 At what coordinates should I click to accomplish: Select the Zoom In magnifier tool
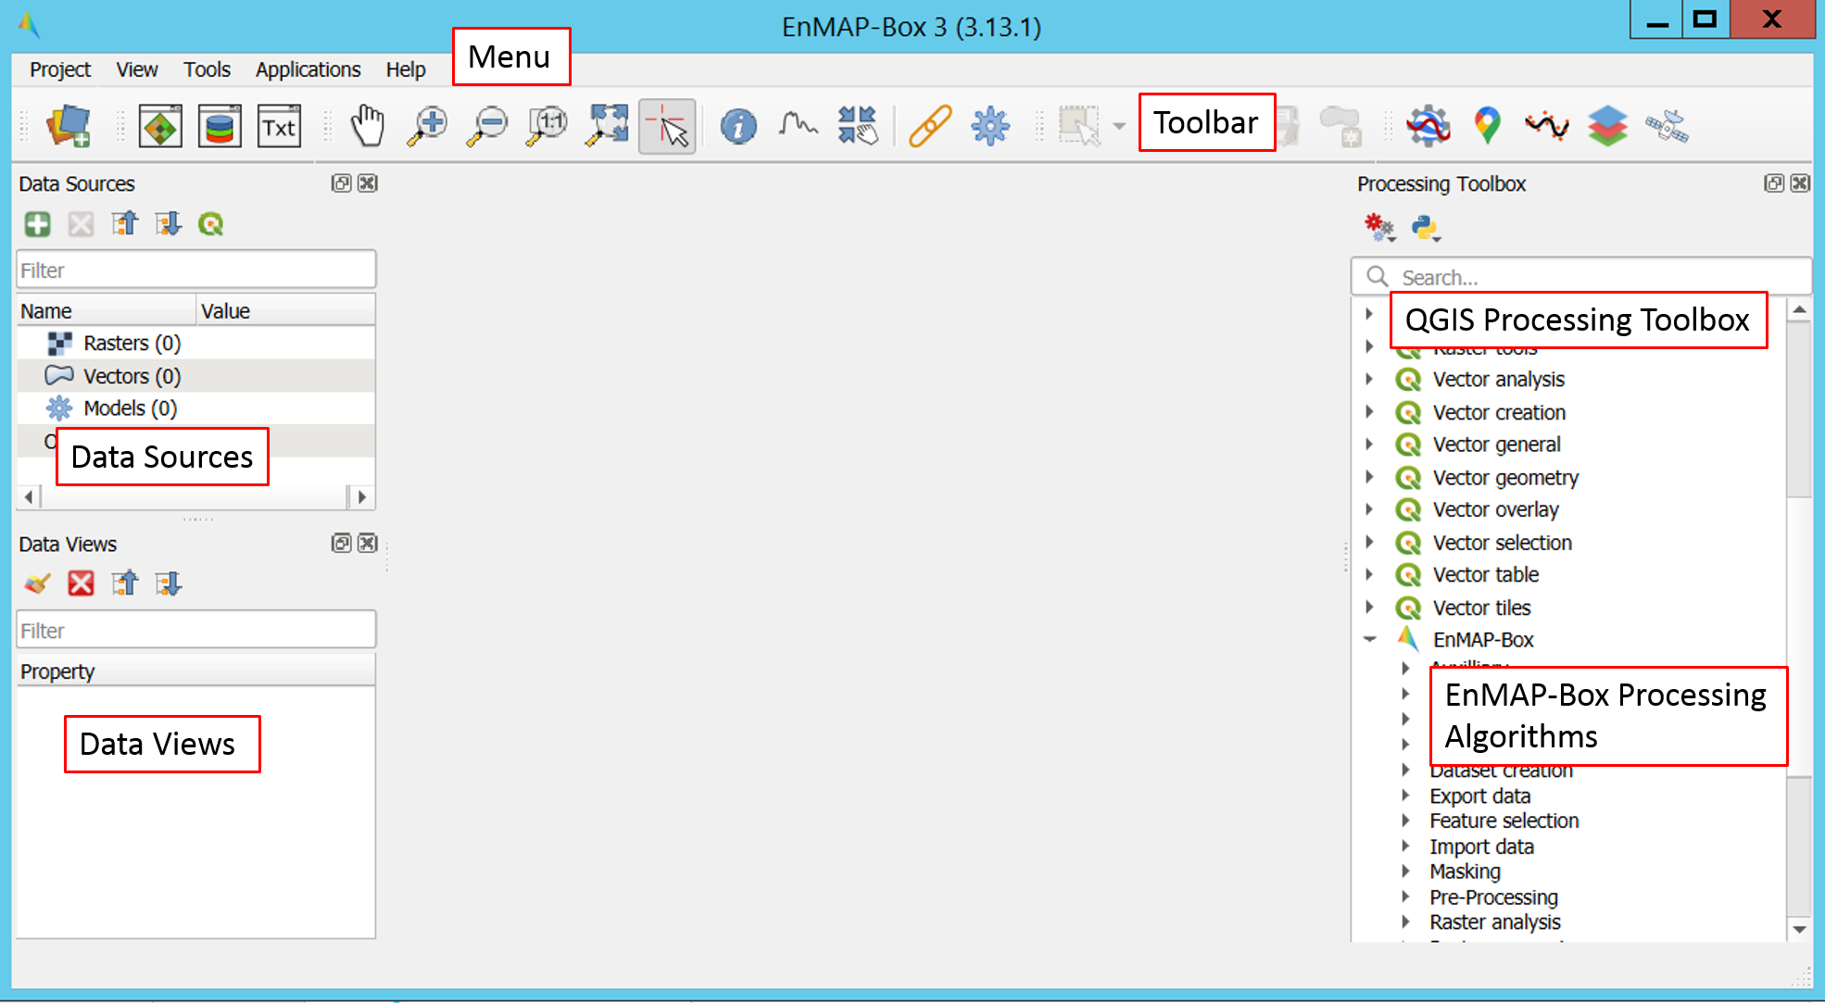click(x=427, y=126)
